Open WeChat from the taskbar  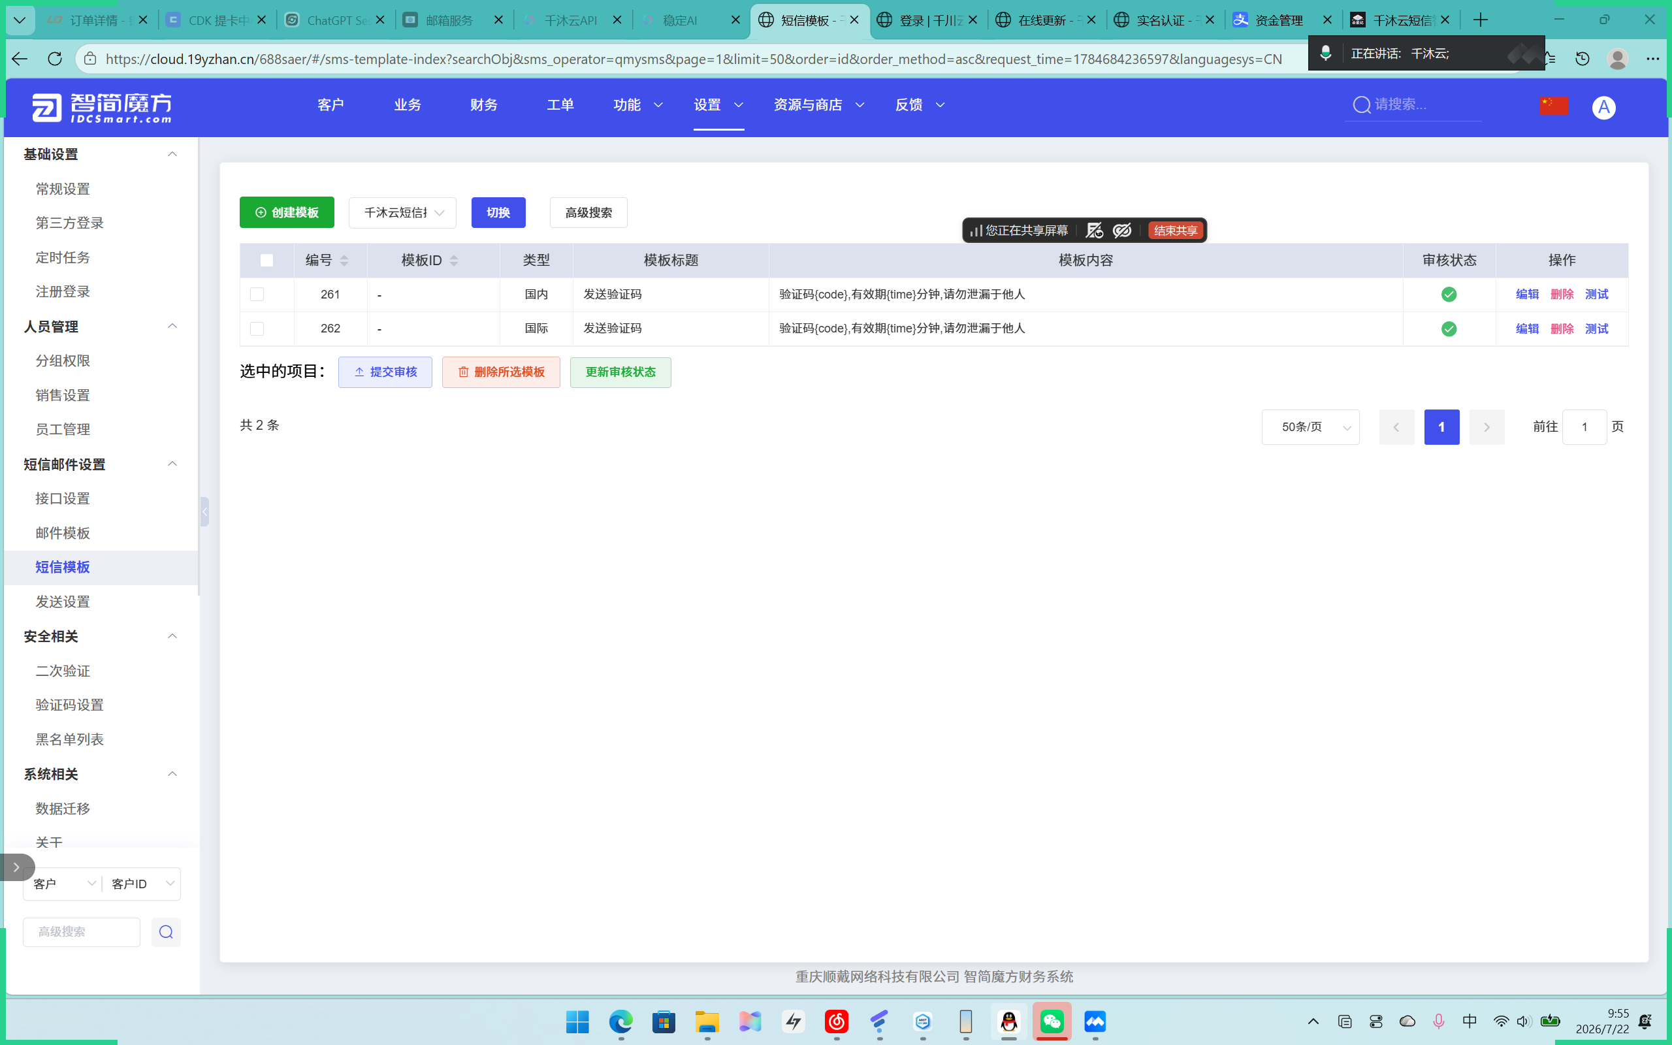pos(1052,1021)
